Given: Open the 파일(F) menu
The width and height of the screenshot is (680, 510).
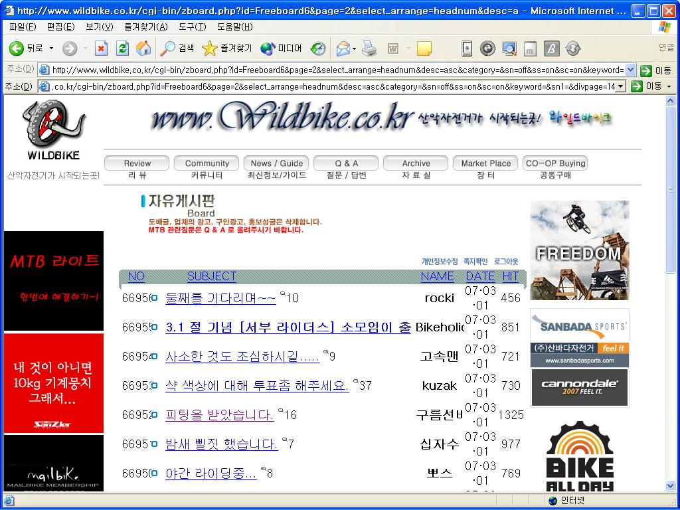Looking at the screenshot, I should pos(23,27).
